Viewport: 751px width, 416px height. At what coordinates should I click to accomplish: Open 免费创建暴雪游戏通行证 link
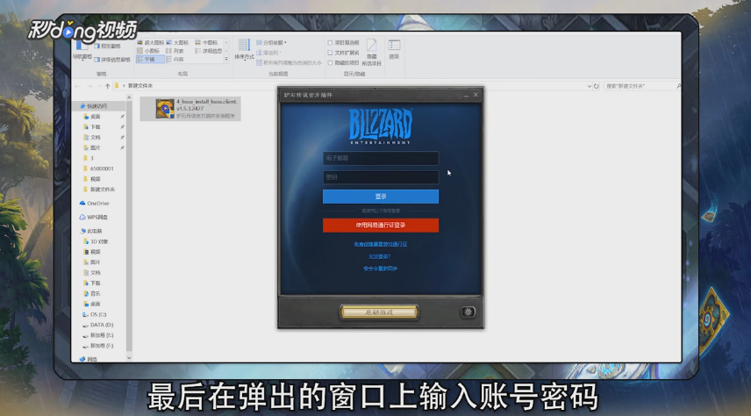click(381, 245)
